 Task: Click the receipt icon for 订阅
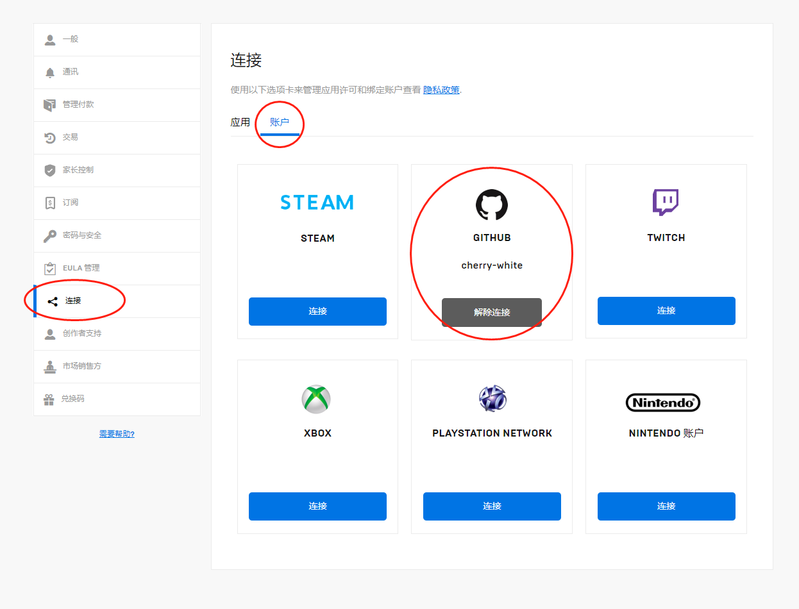tap(50, 203)
